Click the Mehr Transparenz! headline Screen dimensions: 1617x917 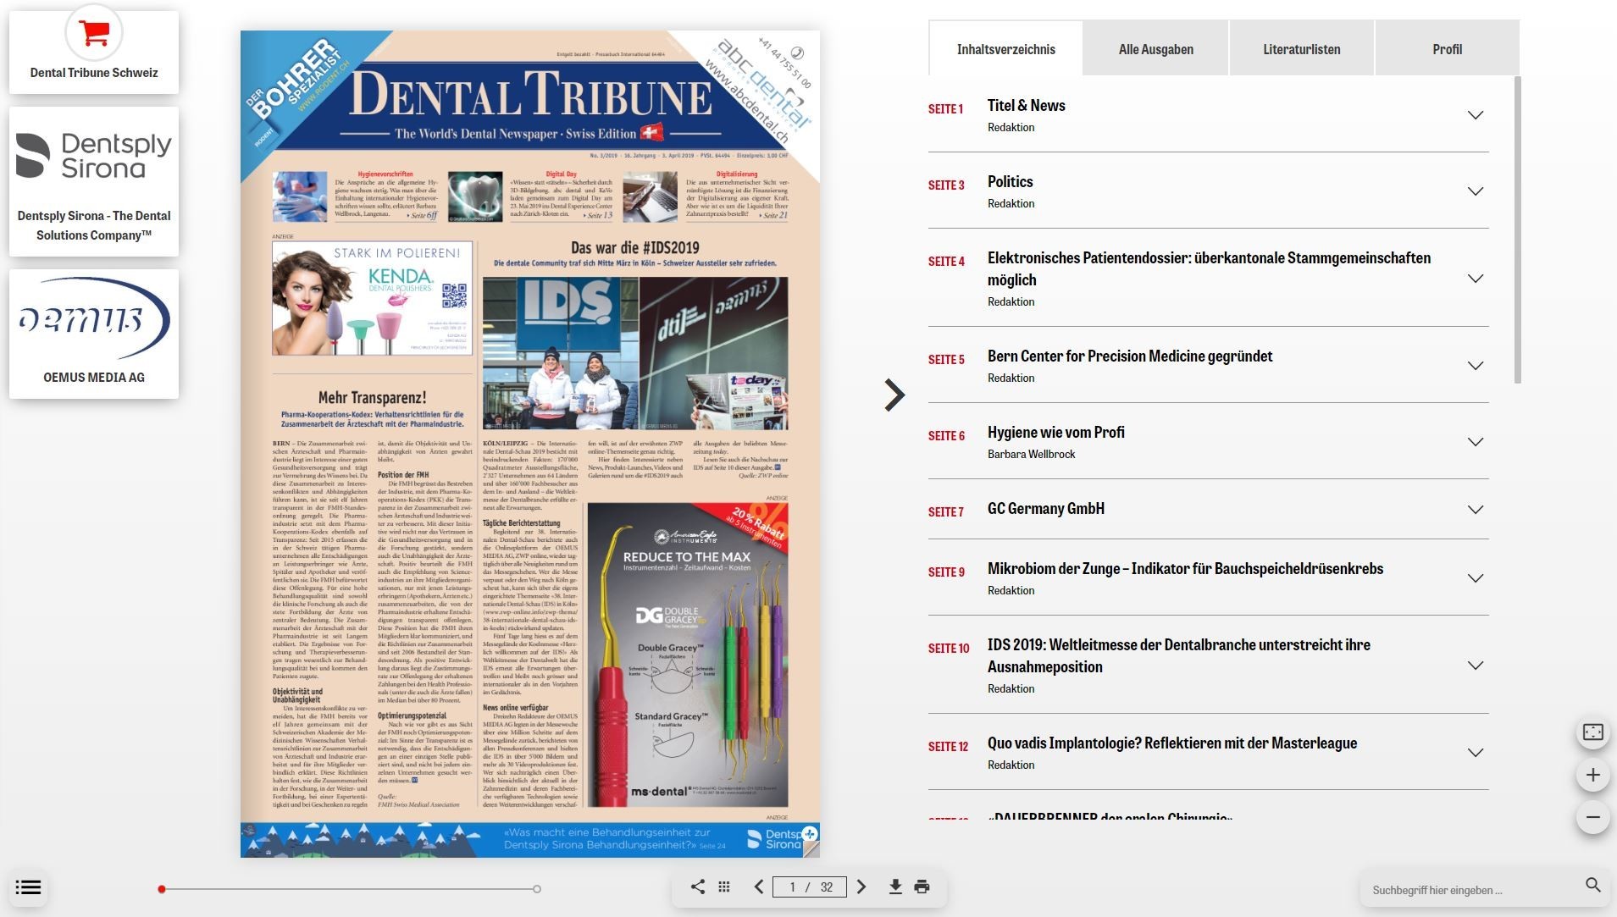(372, 397)
